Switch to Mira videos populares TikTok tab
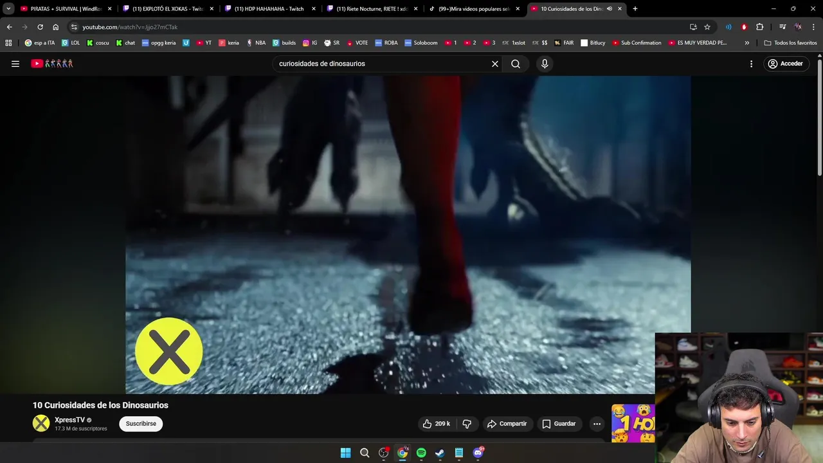This screenshot has width=823, height=463. (474, 9)
